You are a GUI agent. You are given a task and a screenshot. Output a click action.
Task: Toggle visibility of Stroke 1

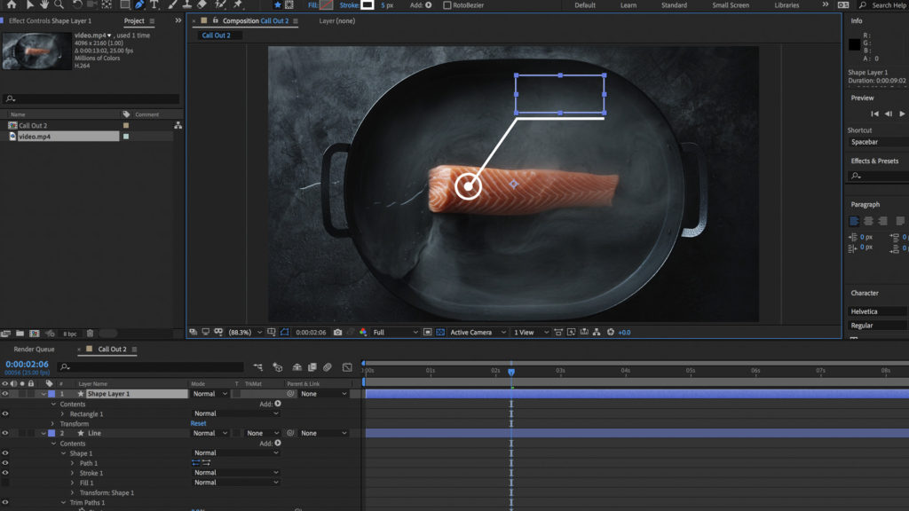click(x=5, y=473)
